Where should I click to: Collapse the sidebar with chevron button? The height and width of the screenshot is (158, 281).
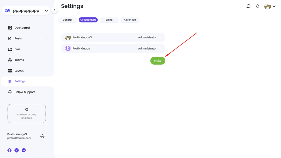54,10
